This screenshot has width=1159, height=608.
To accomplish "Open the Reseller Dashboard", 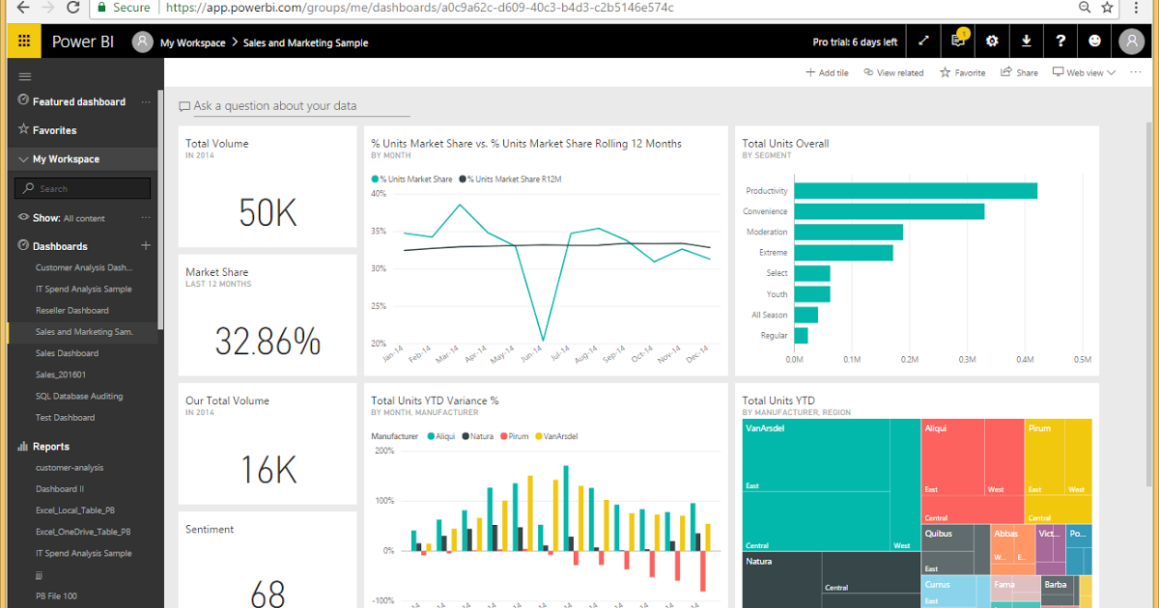I will coord(72,311).
